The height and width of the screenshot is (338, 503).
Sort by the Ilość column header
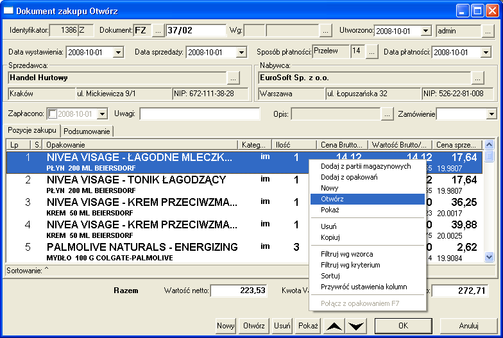click(294, 145)
